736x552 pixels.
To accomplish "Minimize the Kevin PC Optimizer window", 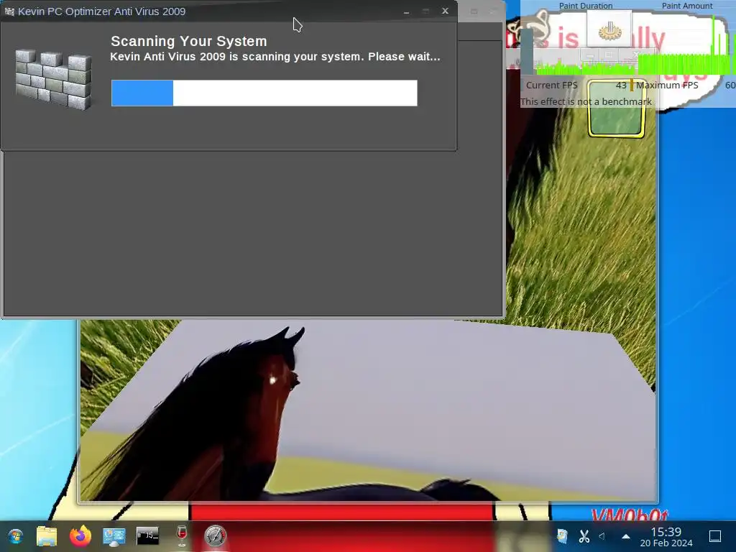I will coord(407,11).
